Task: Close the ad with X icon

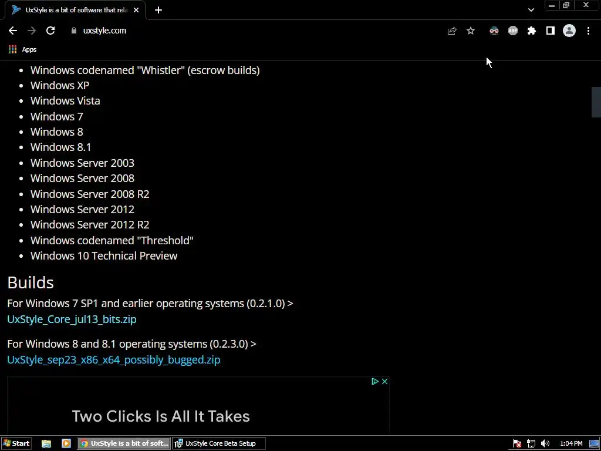Action: coord(385,381)
